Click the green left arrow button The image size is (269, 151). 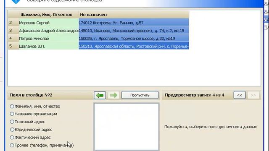click(100, 95)
